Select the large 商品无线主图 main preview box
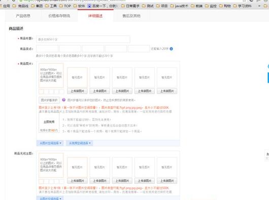269x200 pixels. click(51, 165)
